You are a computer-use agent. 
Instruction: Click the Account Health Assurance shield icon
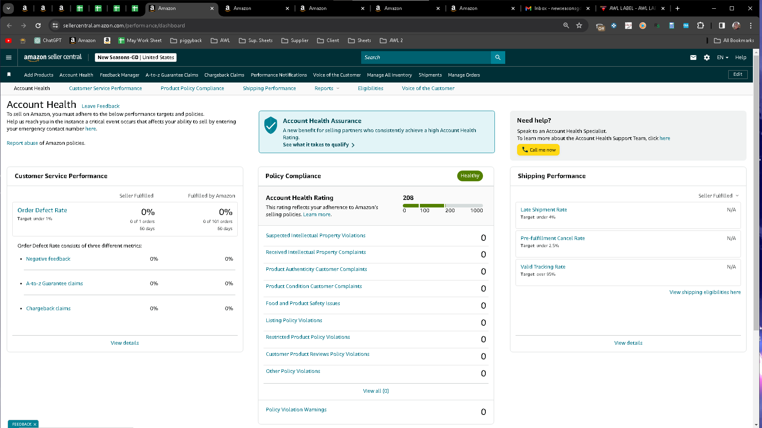tap(271, 125)
